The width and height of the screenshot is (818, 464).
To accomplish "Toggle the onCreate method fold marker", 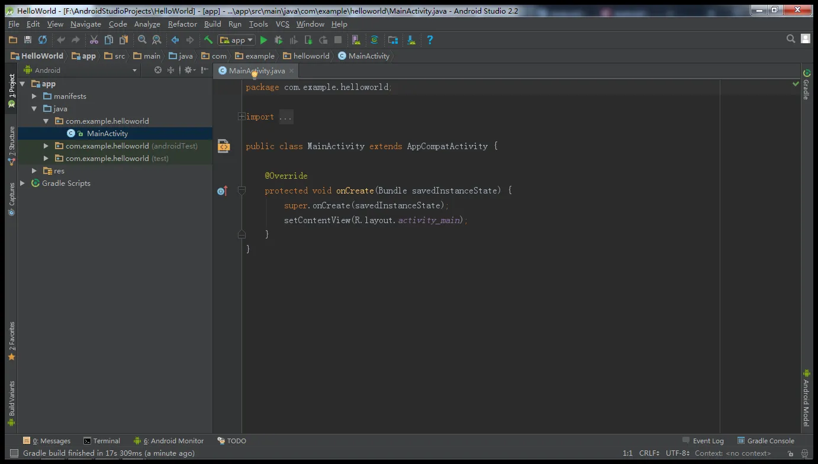I will coord(241,191).
